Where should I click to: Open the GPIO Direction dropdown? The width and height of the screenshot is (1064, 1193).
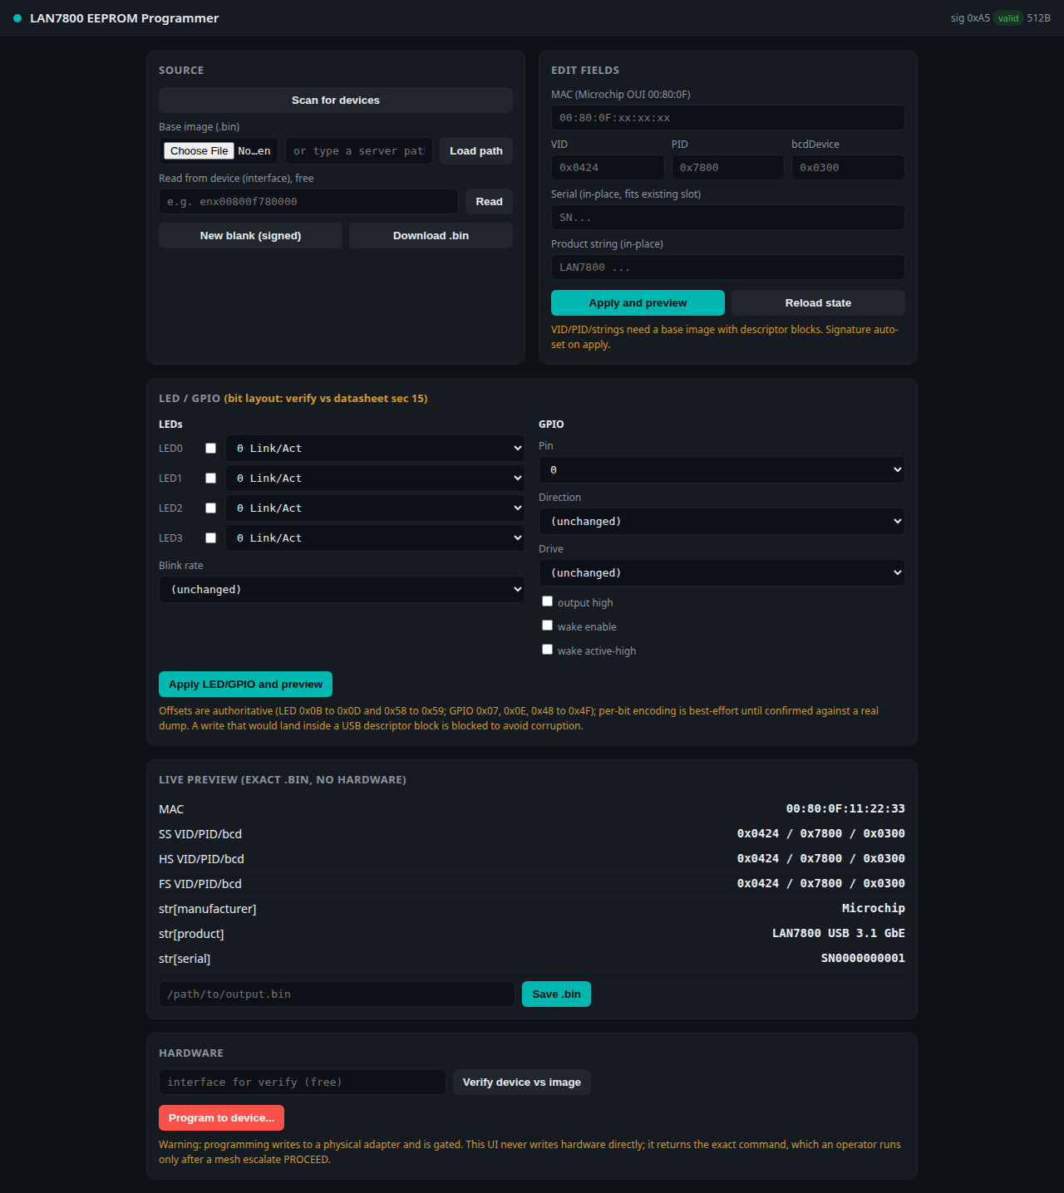tap(722, 522)
